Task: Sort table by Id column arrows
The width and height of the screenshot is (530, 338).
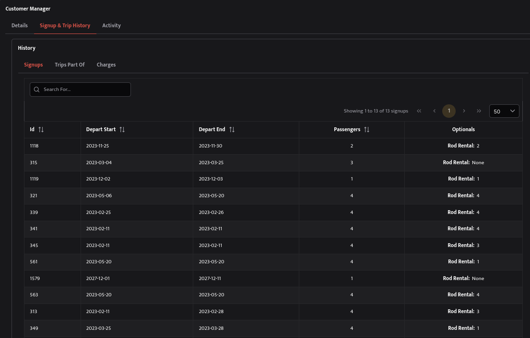Action: coord(41,130)
